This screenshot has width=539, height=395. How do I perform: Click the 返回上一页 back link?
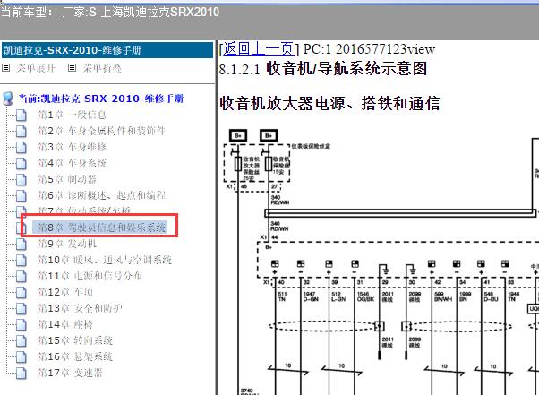click(259, 49)
